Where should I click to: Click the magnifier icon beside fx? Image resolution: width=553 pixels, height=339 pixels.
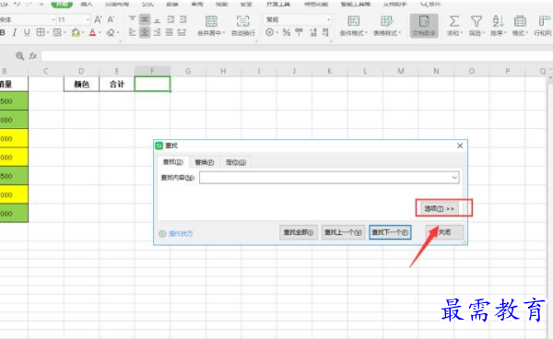pyautogui.click(x=19, y=55)
